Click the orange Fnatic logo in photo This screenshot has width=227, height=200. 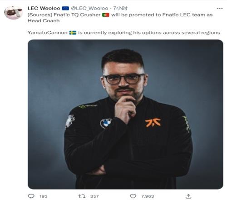pos(153,123)
